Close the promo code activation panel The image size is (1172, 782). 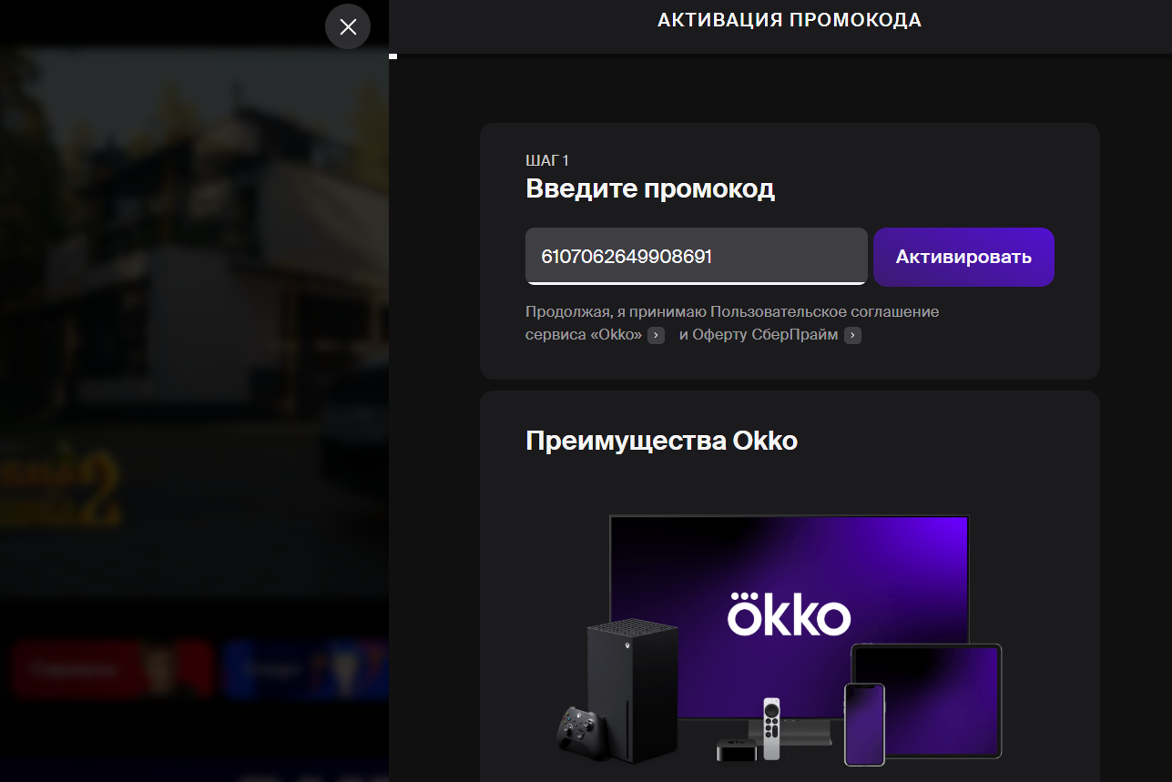pos(348,27)
